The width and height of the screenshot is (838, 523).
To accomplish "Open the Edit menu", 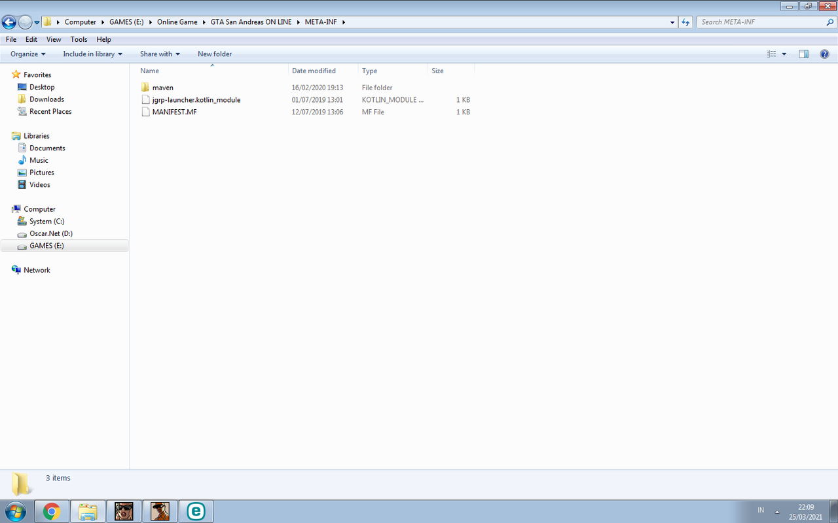I will coord(31,40).
